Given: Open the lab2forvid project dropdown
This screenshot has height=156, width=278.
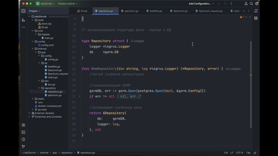Looking at the screenshot, I should pos(47,3).
